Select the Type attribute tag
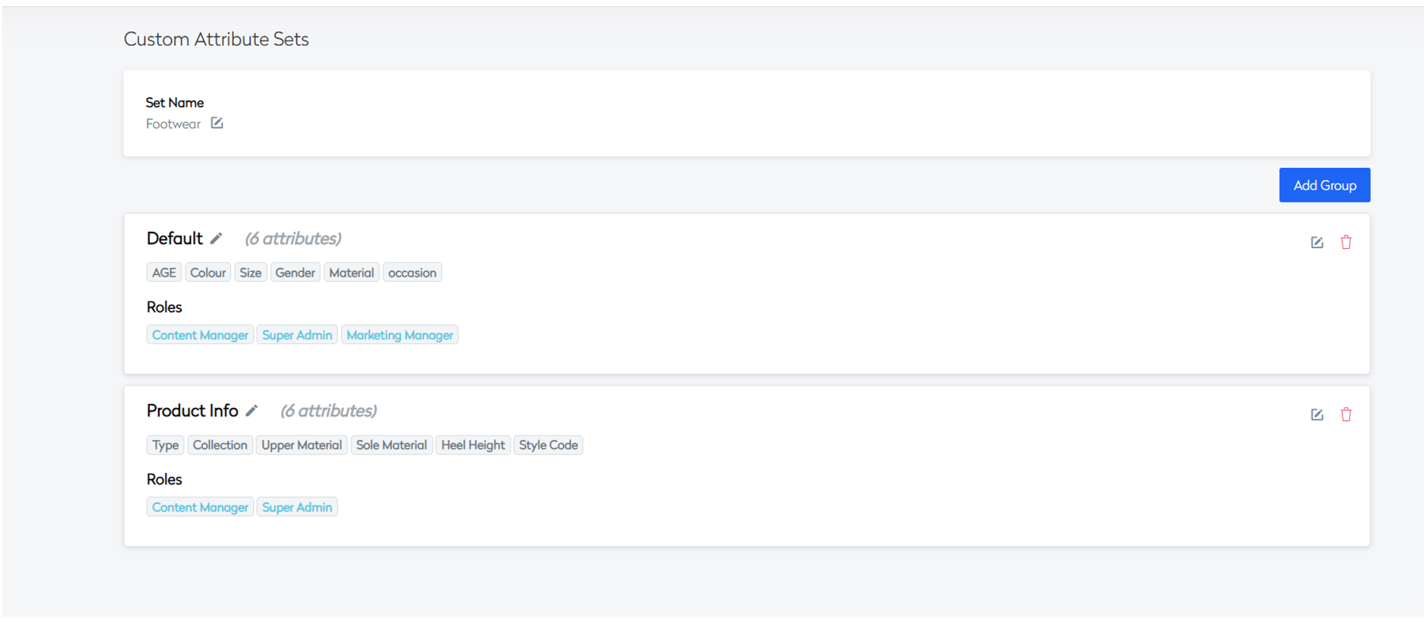 [165, 445]
